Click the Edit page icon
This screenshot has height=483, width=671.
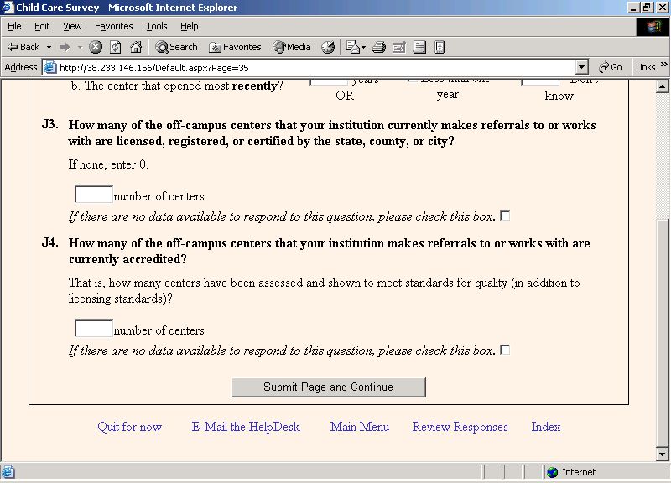pos(399,47)
